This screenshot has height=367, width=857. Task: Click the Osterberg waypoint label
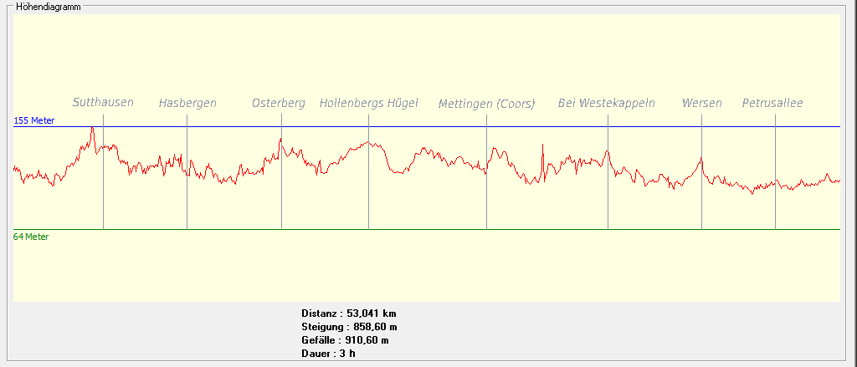coord(279,104)
